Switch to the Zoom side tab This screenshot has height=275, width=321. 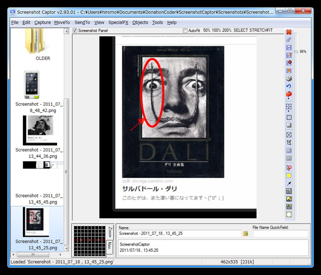click(110, 232)
